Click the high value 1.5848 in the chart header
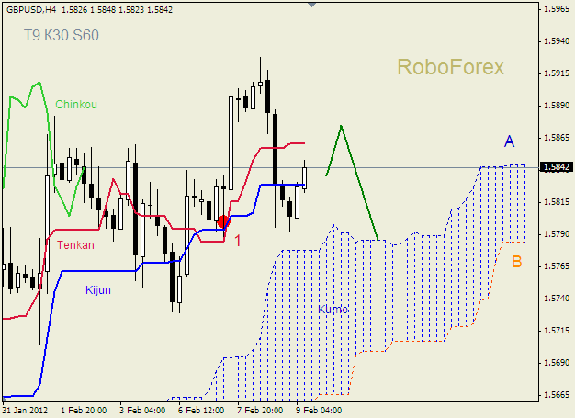The height and width of the screenshot is (418, 575). tap(103, 10)
